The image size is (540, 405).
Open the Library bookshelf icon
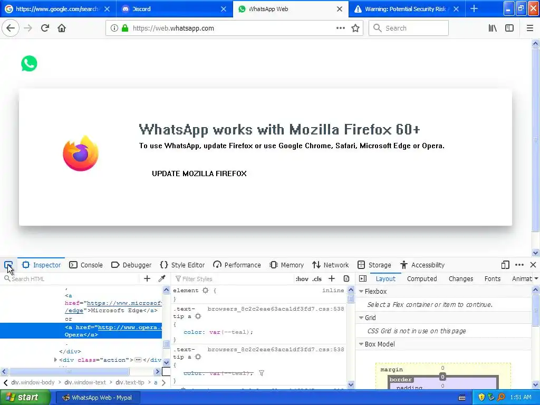[x=493, y=28]
